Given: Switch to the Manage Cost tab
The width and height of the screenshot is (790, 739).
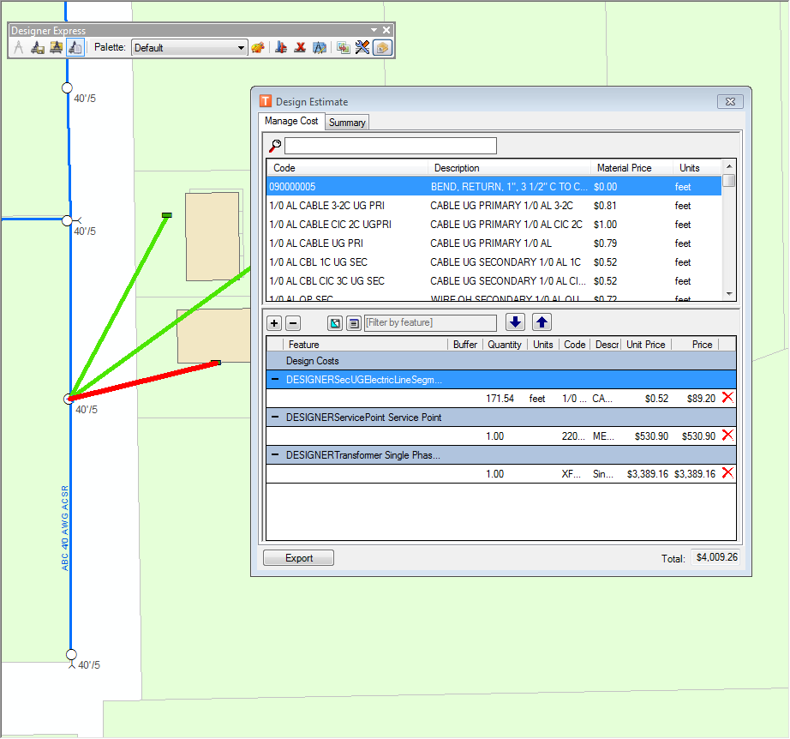Looking at the screenshot, I should (x=291, y=121).
